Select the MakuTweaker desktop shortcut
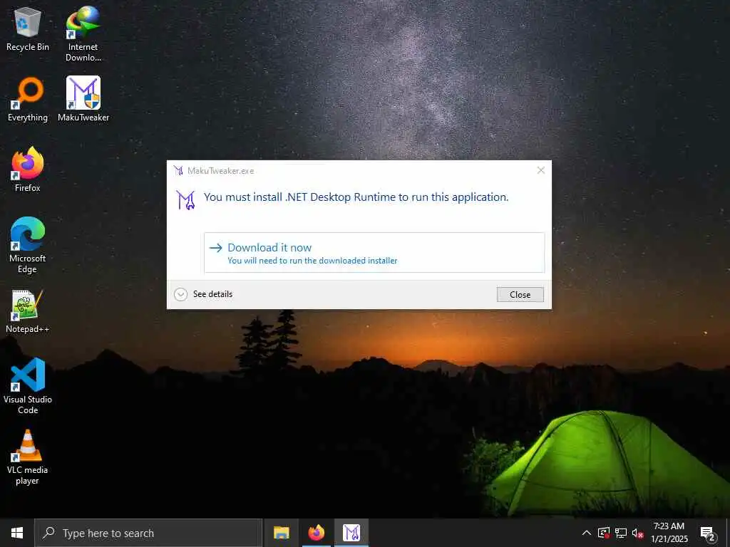Image resolution: width=730 pixels, height=547 pixels. (x=83, y=100)
